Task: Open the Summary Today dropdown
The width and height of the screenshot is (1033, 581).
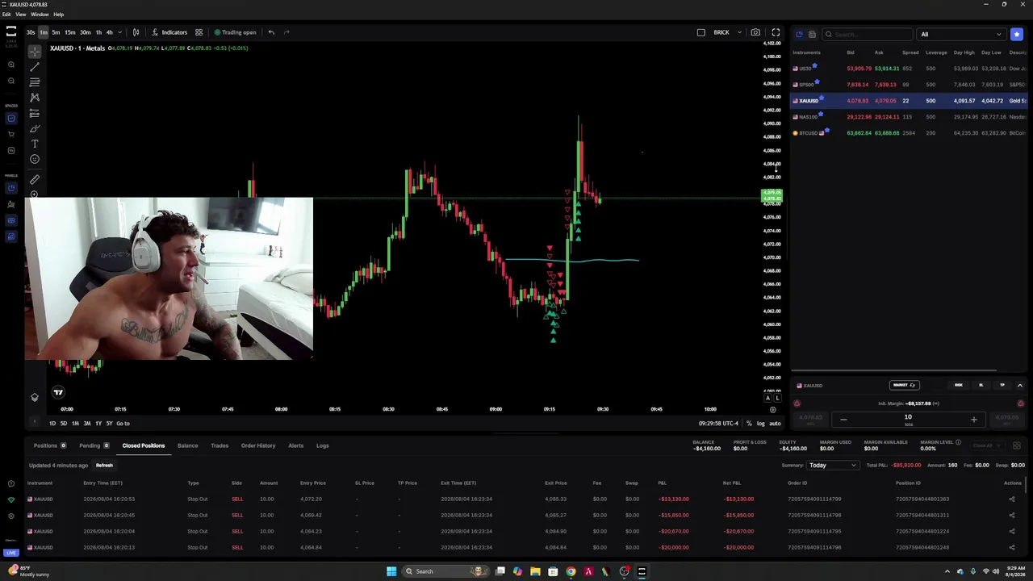Action: [833, 465]
